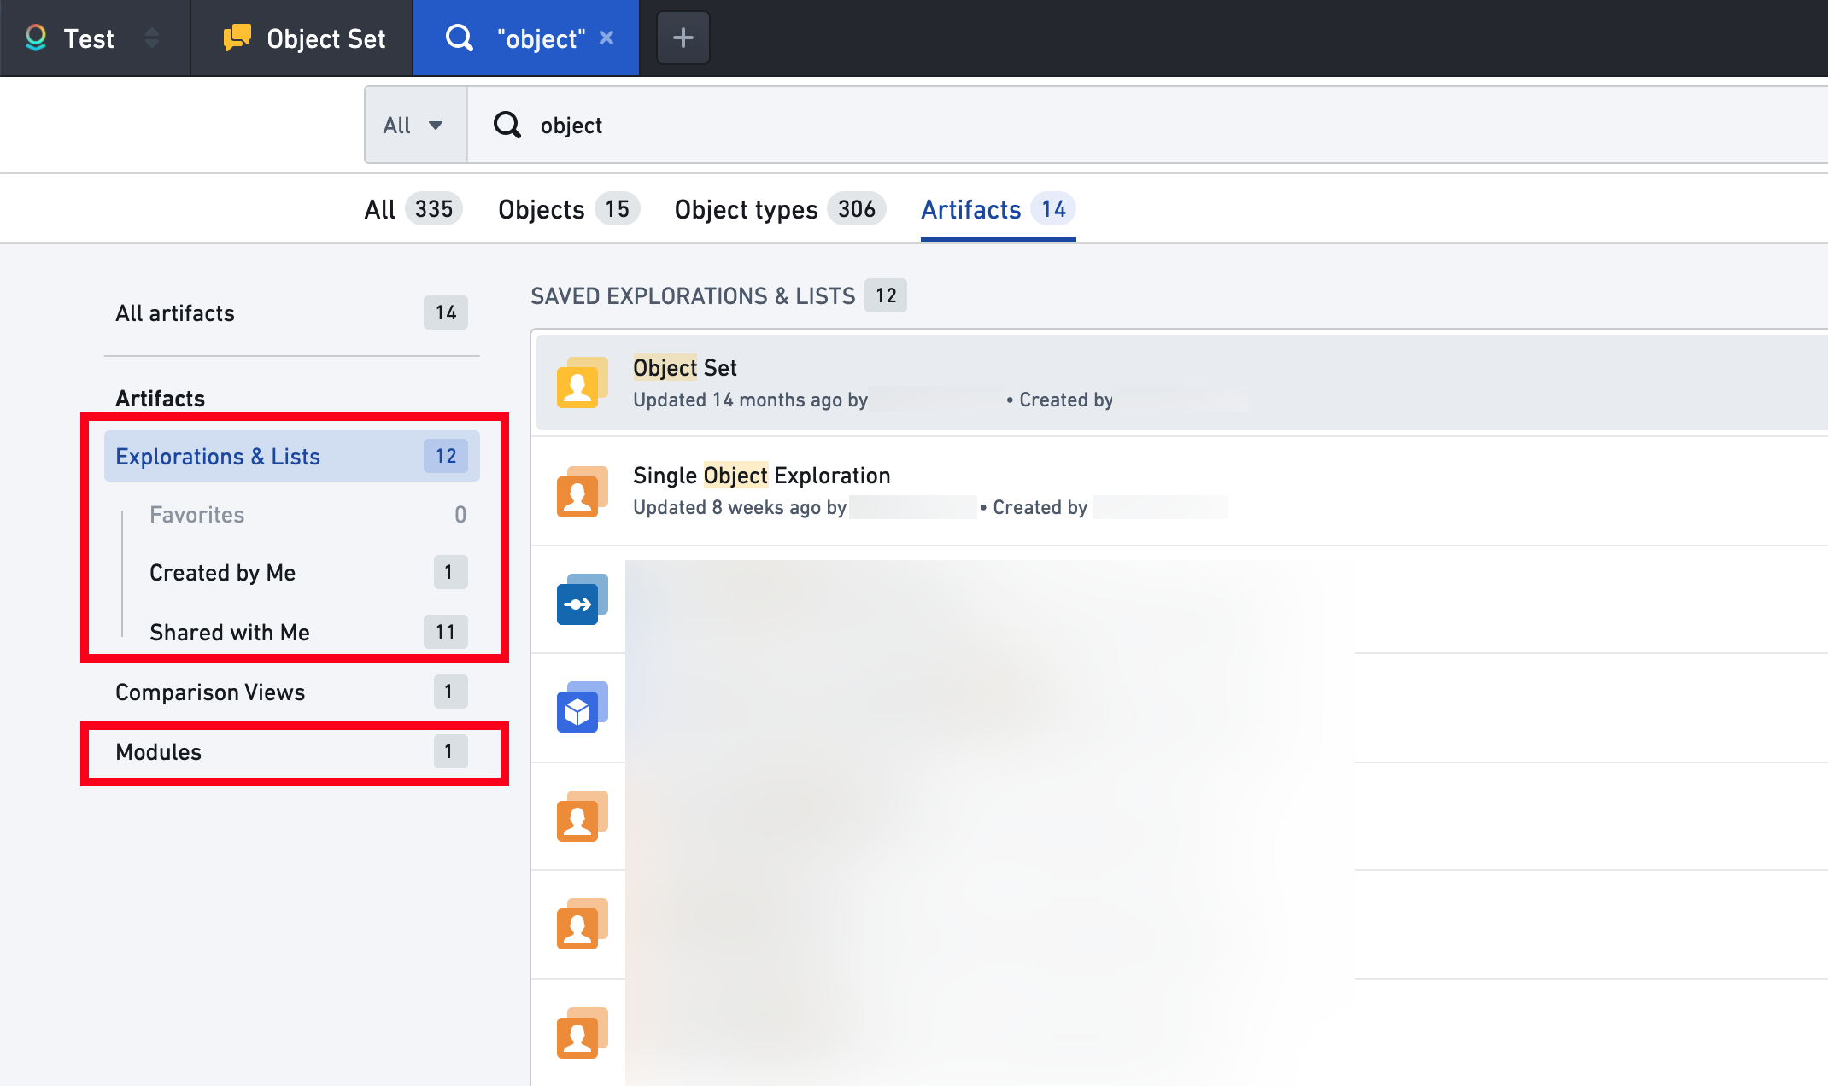This screenshot has height=1086, width=1828.
Task: Focus the search field containing object
Action: pyautogui.click(x=1147, y=126)
